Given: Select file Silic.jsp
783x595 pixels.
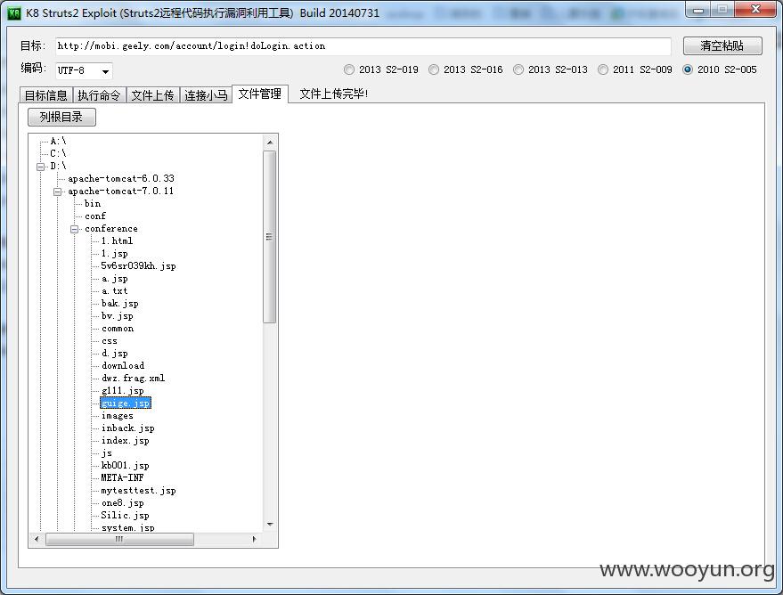Looking at the screenshot, I should (125, 516).
